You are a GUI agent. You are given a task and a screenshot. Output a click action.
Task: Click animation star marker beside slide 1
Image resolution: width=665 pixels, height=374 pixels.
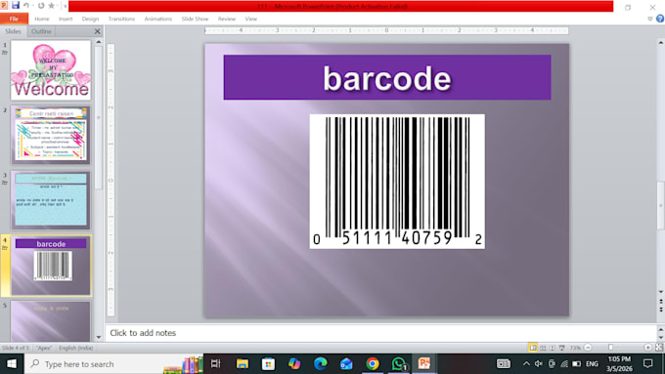5,53
